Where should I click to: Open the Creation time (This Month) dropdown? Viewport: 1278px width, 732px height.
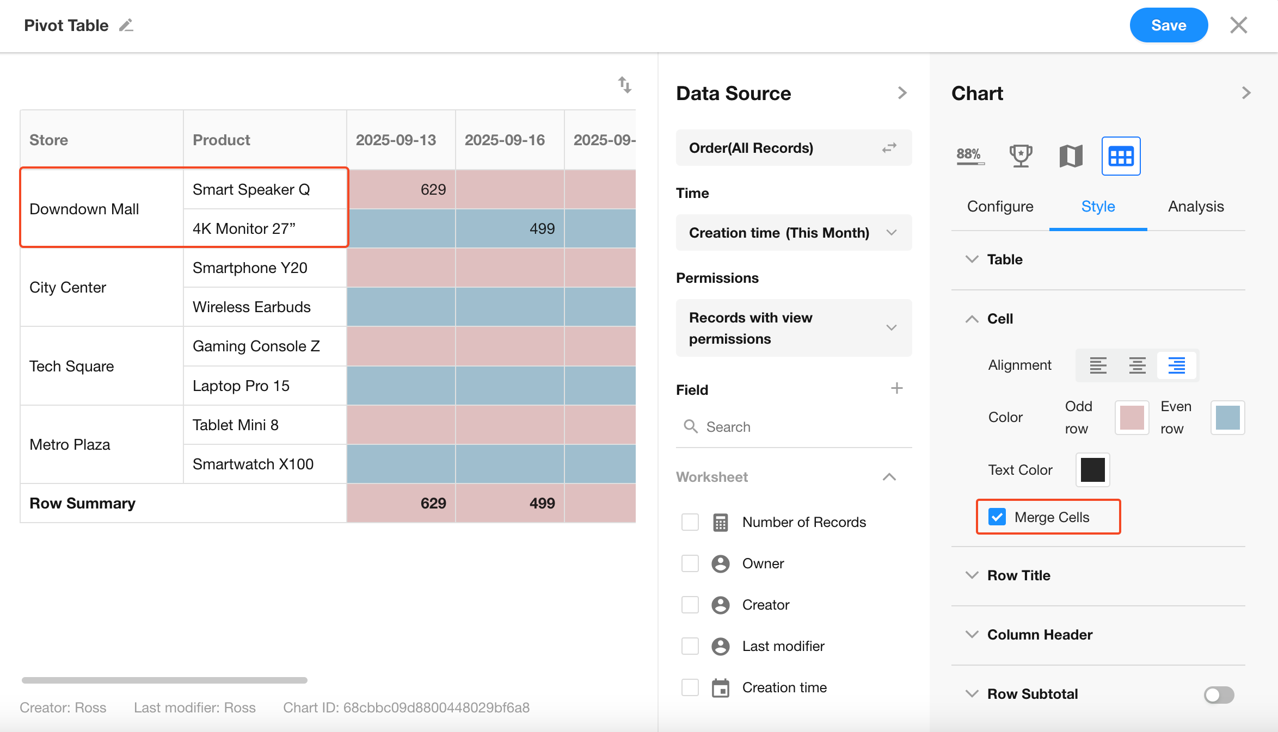click(x=793, y=233)
